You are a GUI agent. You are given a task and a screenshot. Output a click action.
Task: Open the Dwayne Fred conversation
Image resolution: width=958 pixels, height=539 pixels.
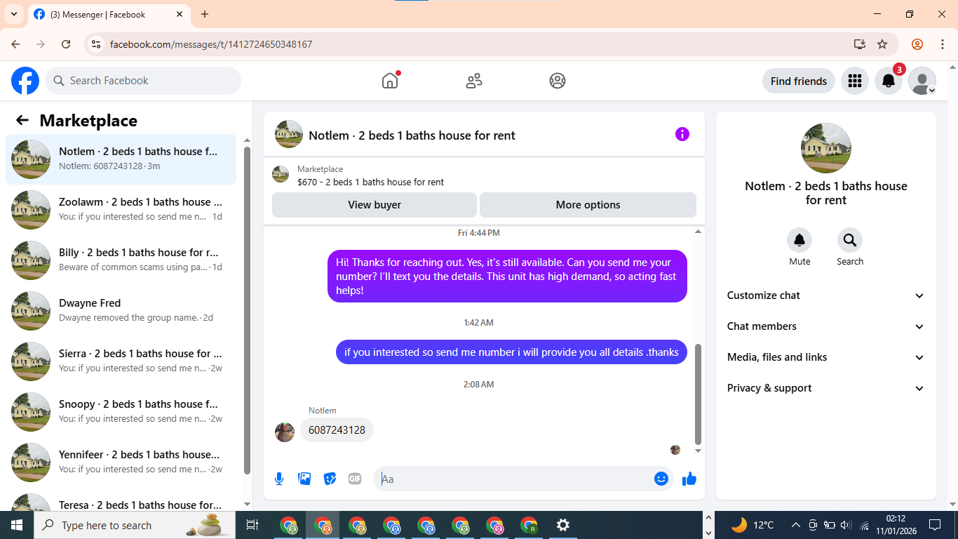(x=121, y=311)
